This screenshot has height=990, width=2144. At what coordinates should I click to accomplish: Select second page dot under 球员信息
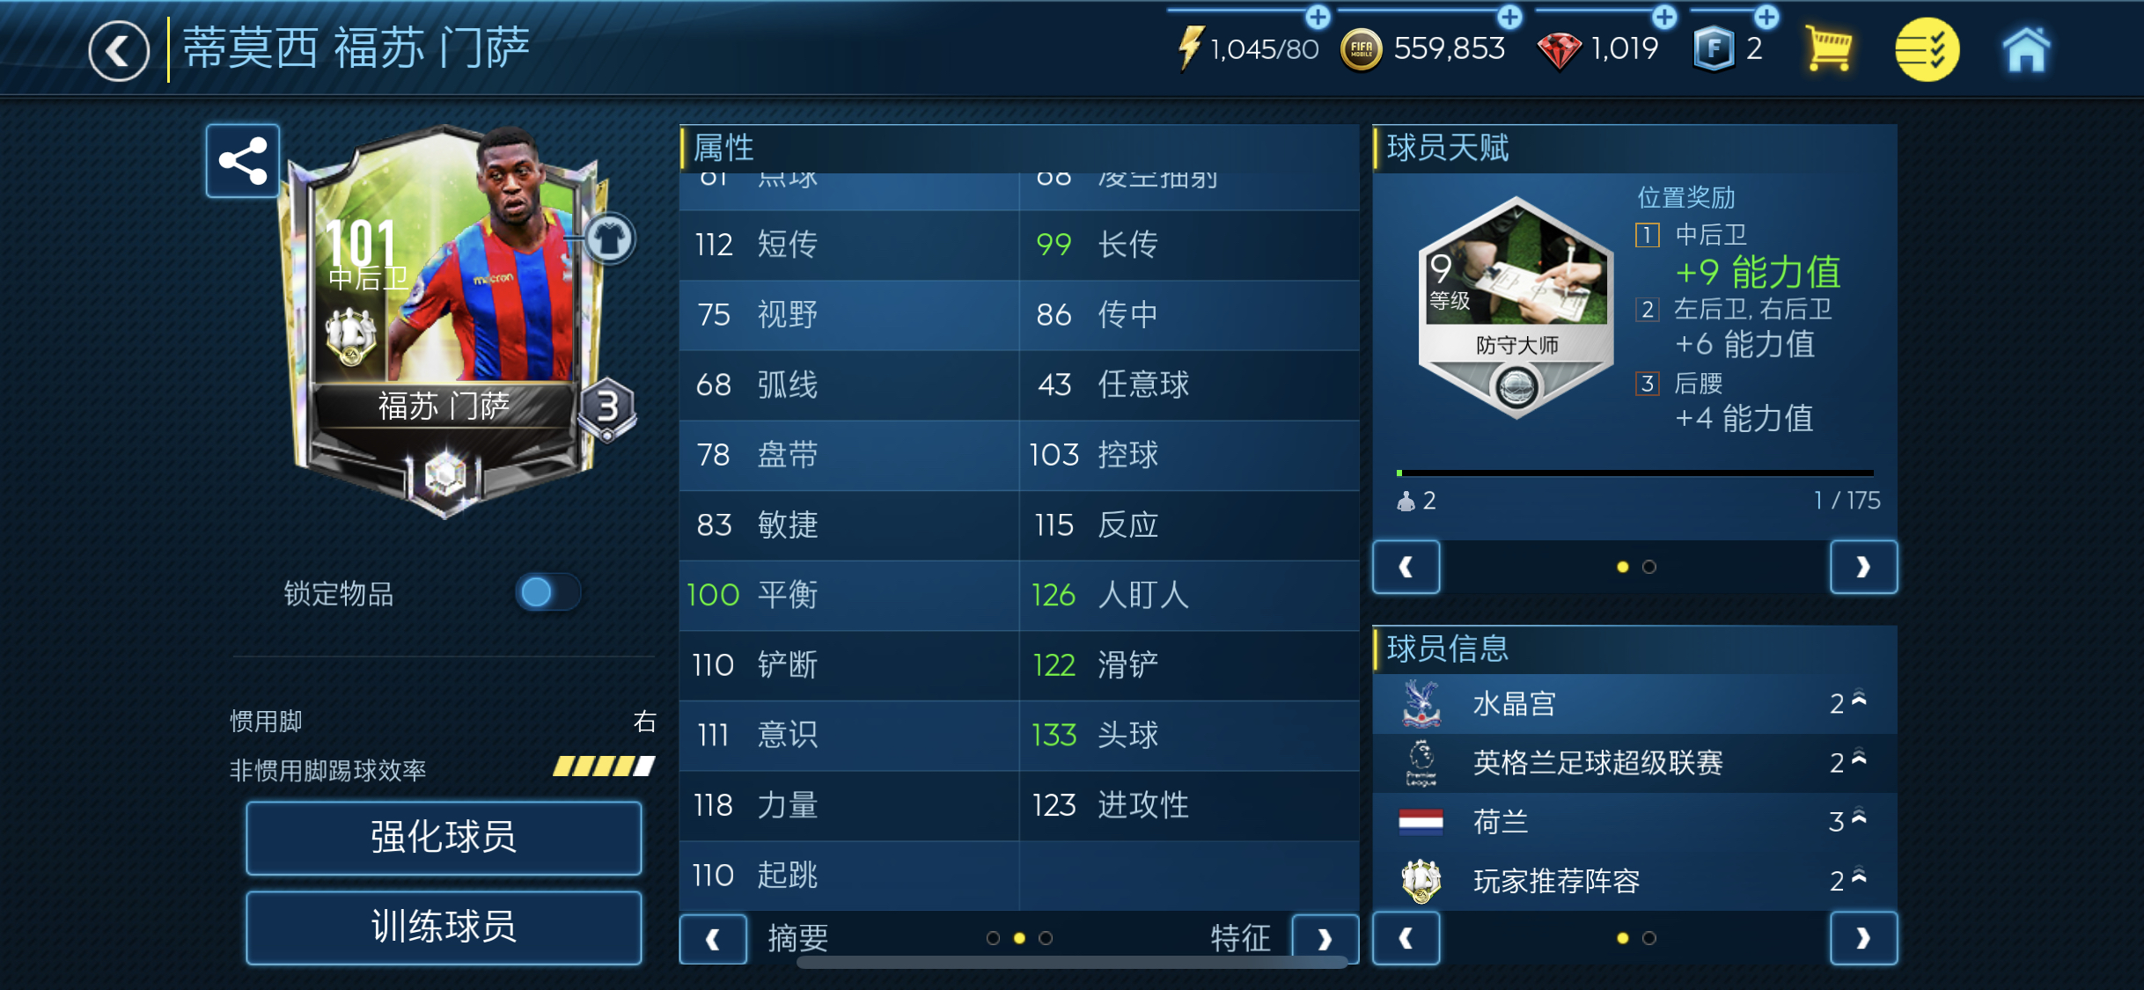(x=1649, y=939)
